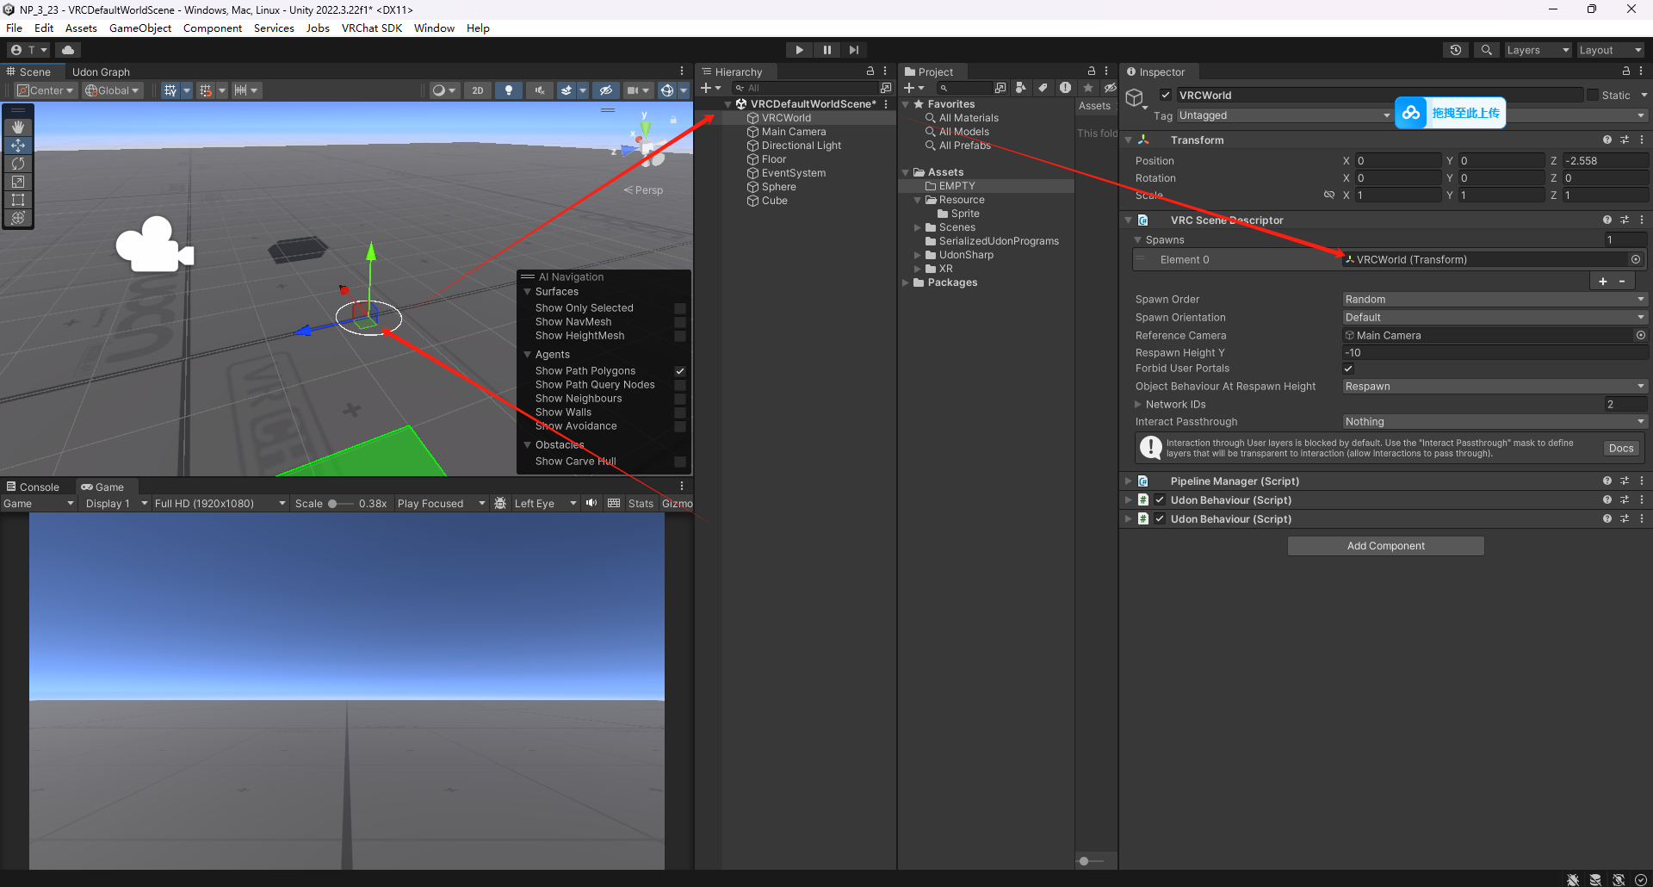The height and width of the screenshot is (887, 1653).
Task: Open the Global rotation dropdown
Action: tap(113, 90)
